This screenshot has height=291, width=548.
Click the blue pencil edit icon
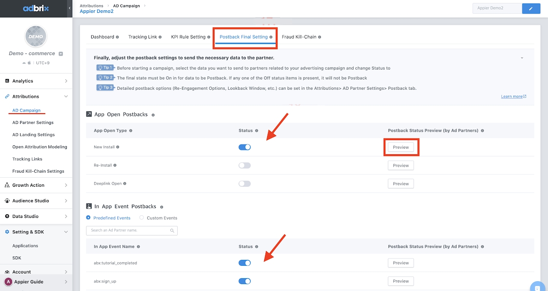click(x=531, y=9)
